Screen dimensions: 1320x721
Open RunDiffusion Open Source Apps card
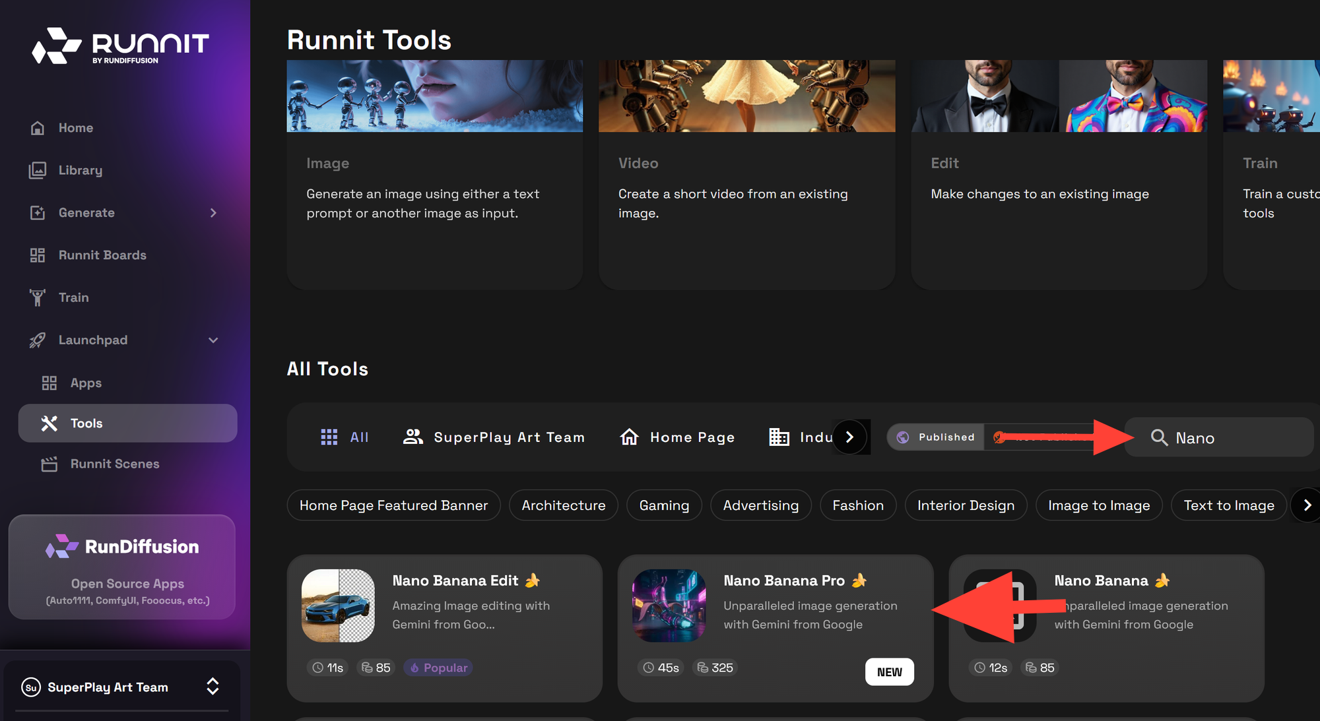pyautogui.click(x=122, y=567)
